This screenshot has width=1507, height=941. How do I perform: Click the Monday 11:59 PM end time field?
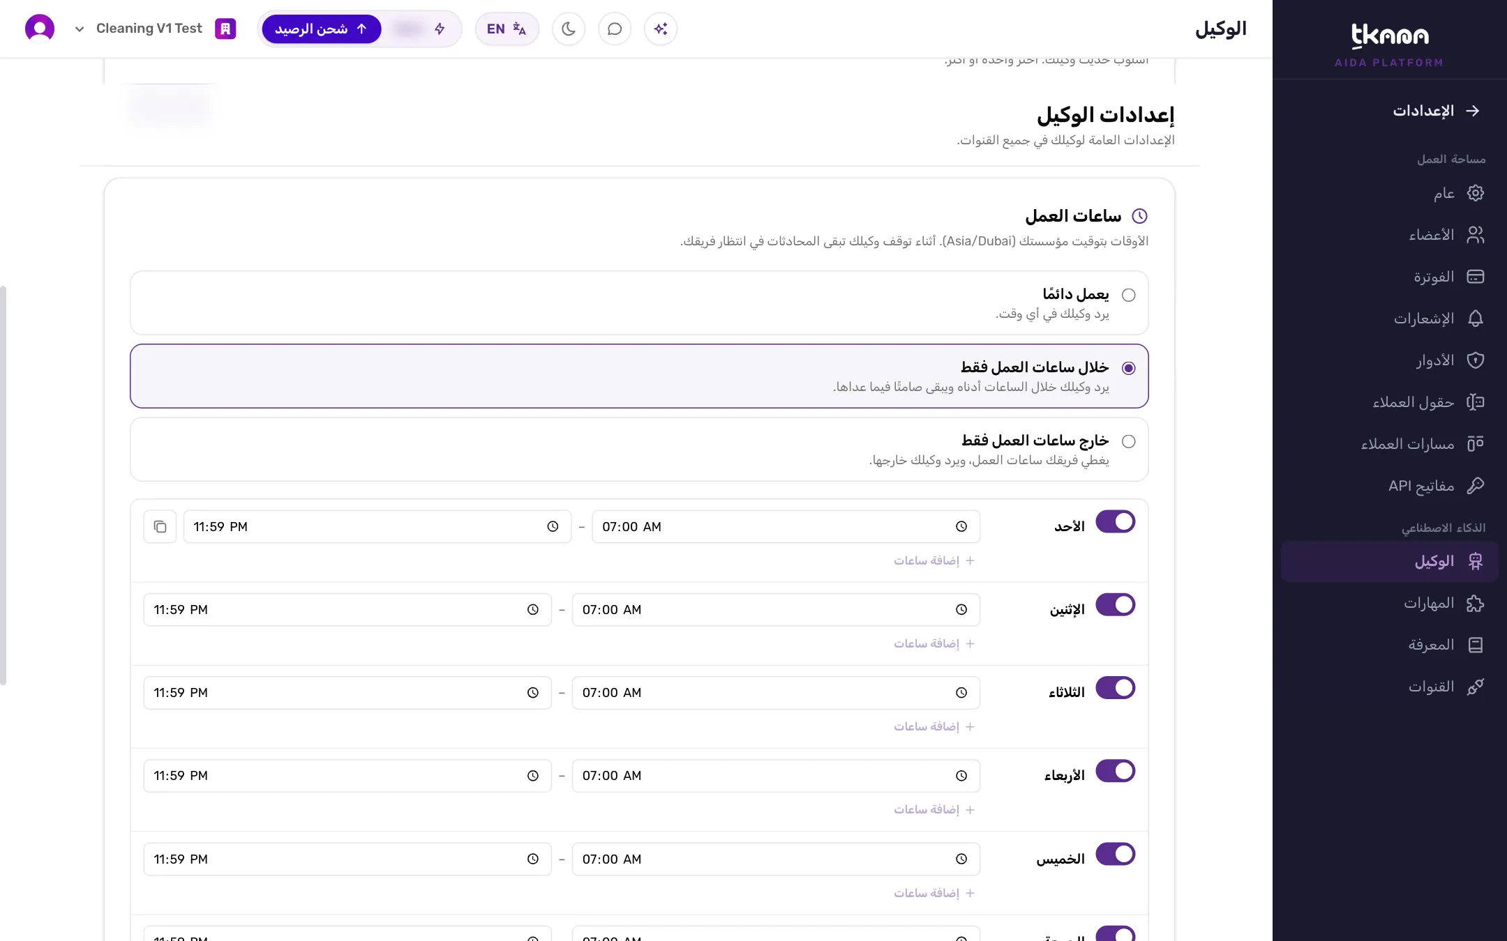(347, 609)
